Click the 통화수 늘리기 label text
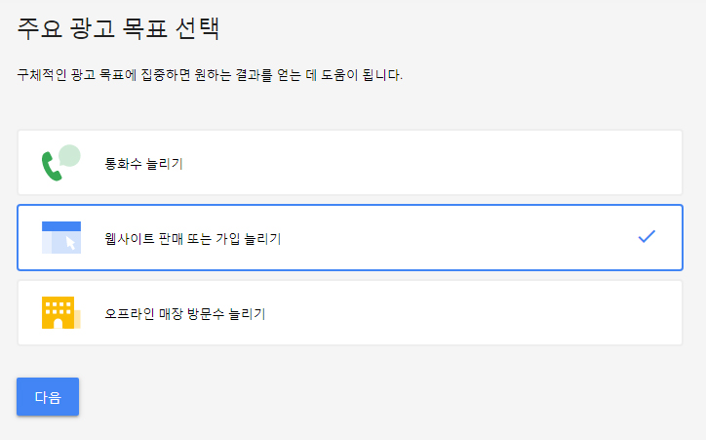The width and height of the screenshot is (706, 440). point(143,163)
